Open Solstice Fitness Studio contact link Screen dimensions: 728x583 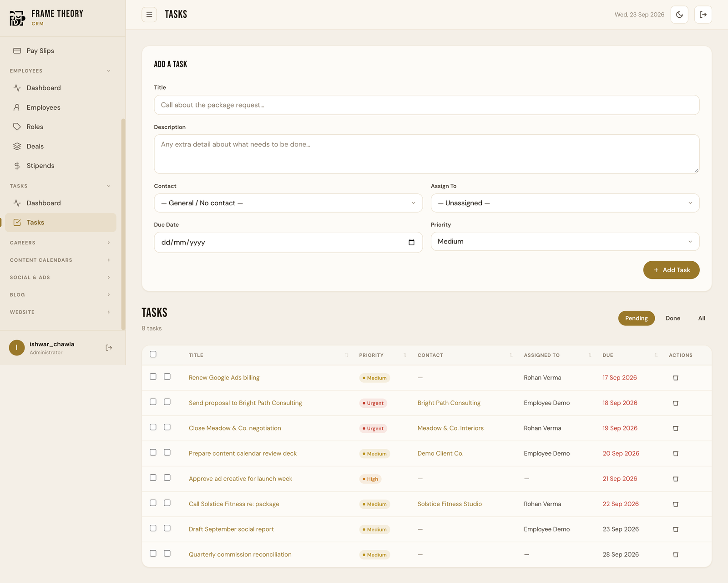coord(450,504)
